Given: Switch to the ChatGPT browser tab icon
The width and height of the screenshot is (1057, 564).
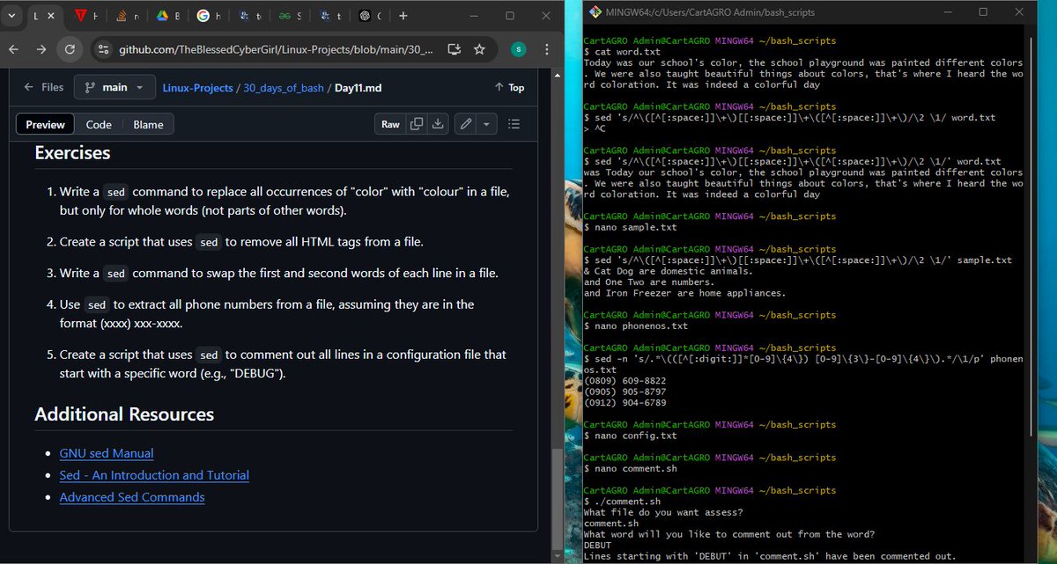Looking at the screenshot, I should pos(365,15).
